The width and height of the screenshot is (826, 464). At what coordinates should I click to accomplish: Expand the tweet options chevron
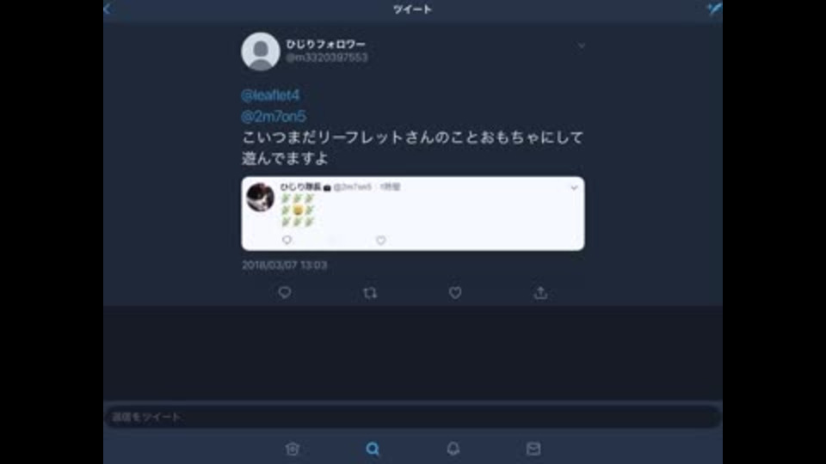tap(582, 46)
